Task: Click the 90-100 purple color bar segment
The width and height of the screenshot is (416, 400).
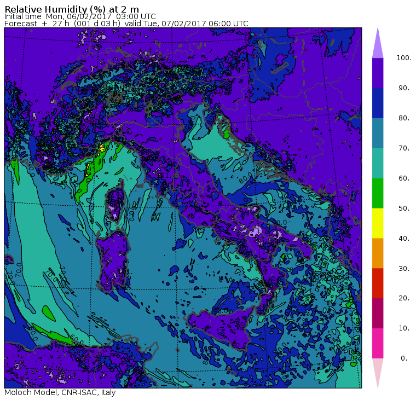Action: pyautogui.click(x=378, y=73)
